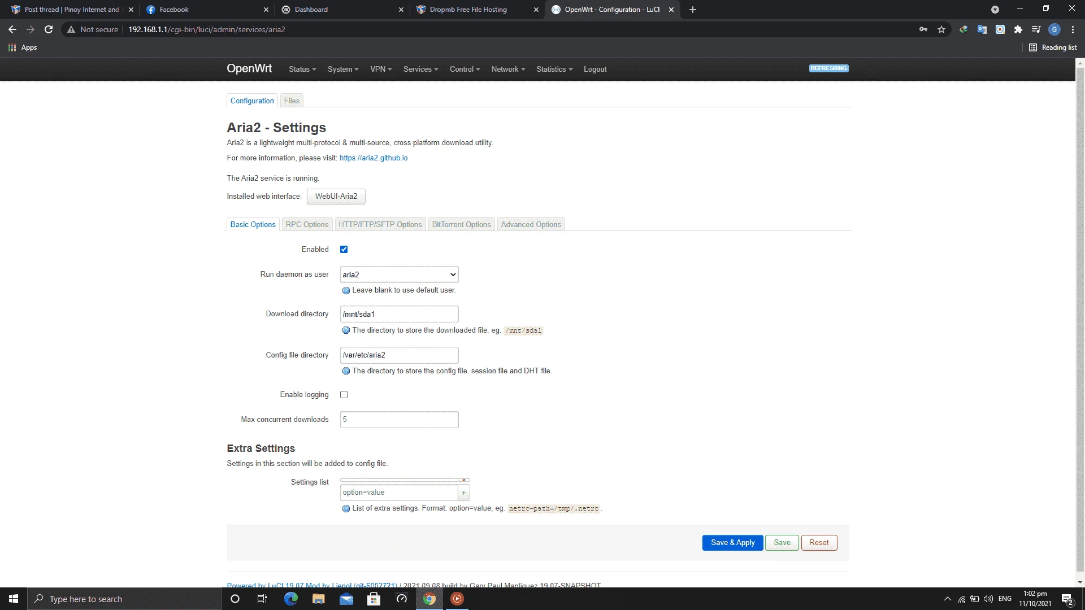Screen dimensions: 1085x610
Task: Open the saved passwords key icon
Action: coord(923,29)
